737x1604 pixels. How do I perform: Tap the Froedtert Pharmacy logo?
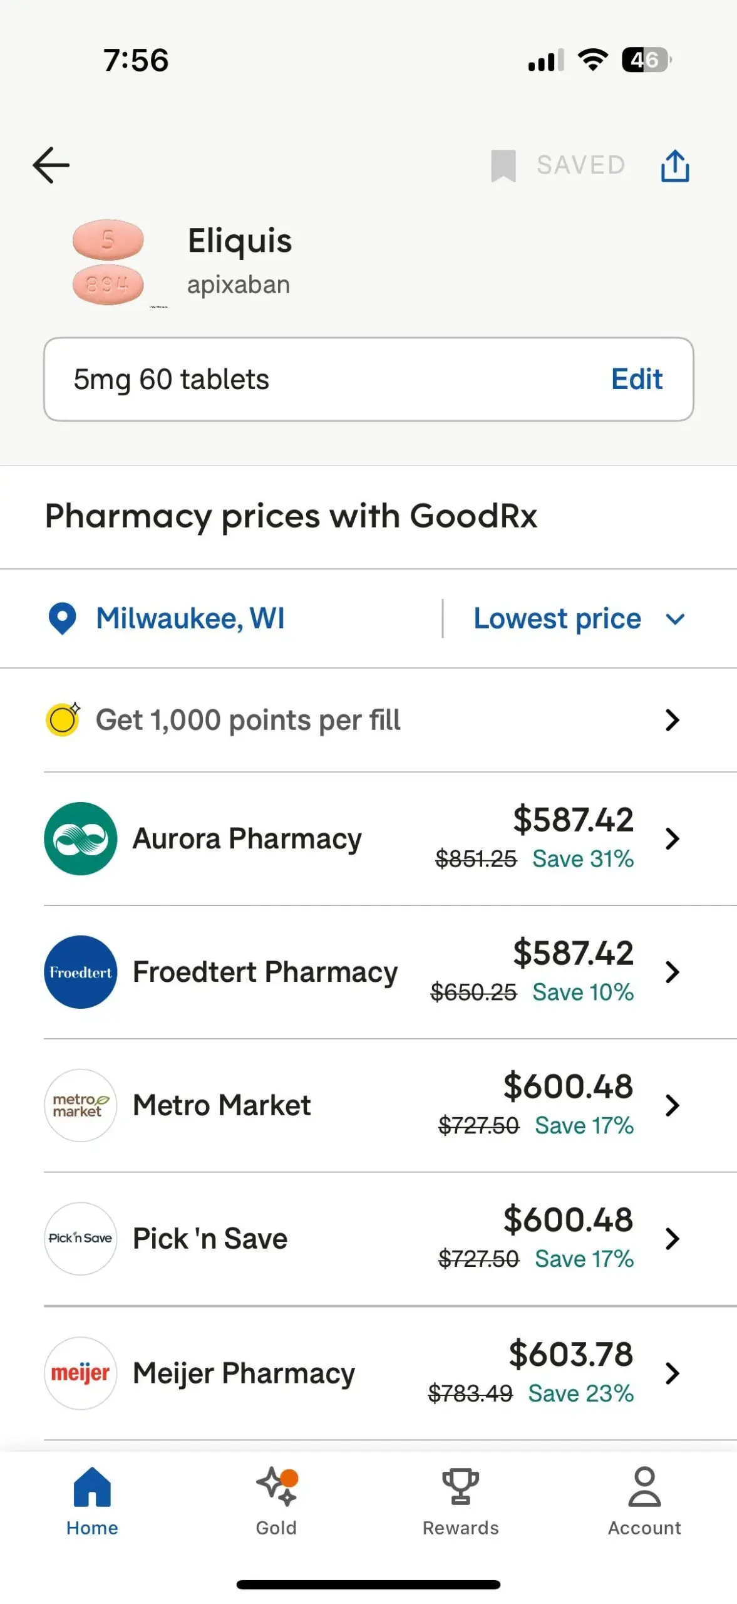(x=81, y=972)
